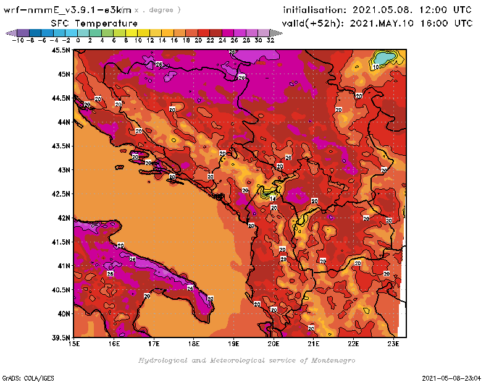
Task: Click the '21E' longitude label
Action: [314, 344]
